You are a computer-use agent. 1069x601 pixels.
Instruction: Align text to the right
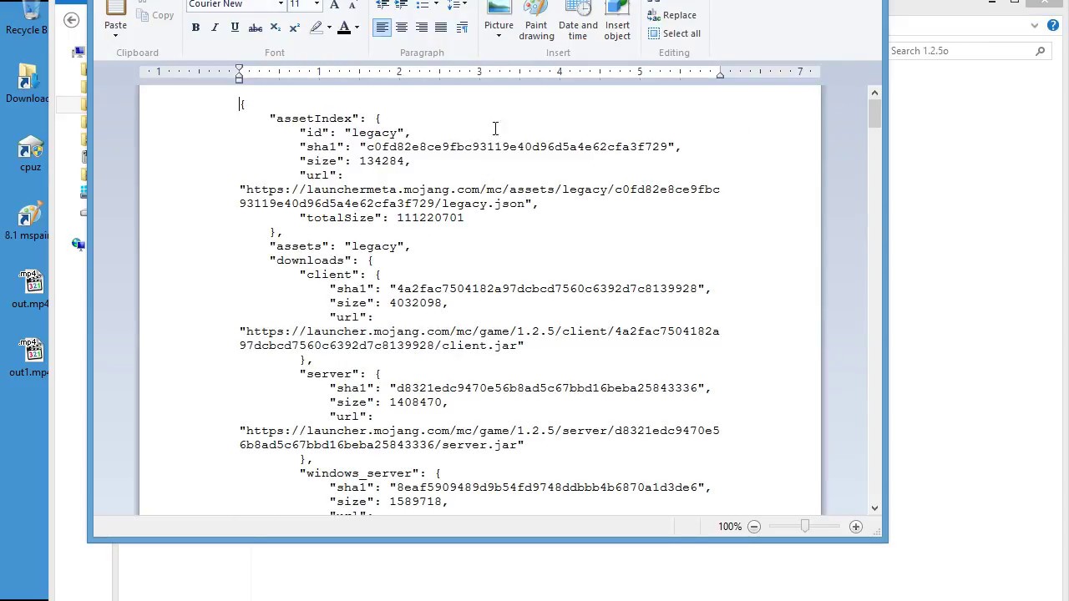[422, 28]
